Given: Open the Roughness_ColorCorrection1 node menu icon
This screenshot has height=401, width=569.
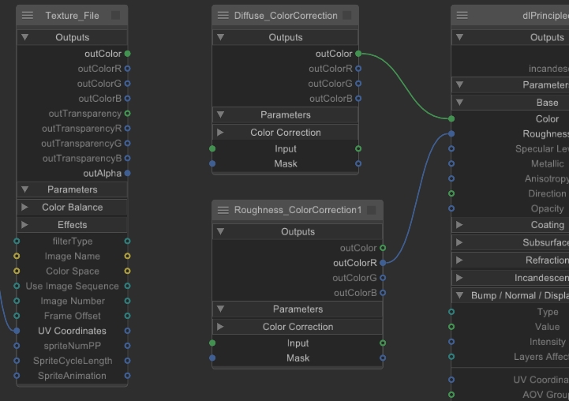Looking at the screenshot, I should point(223,210).
